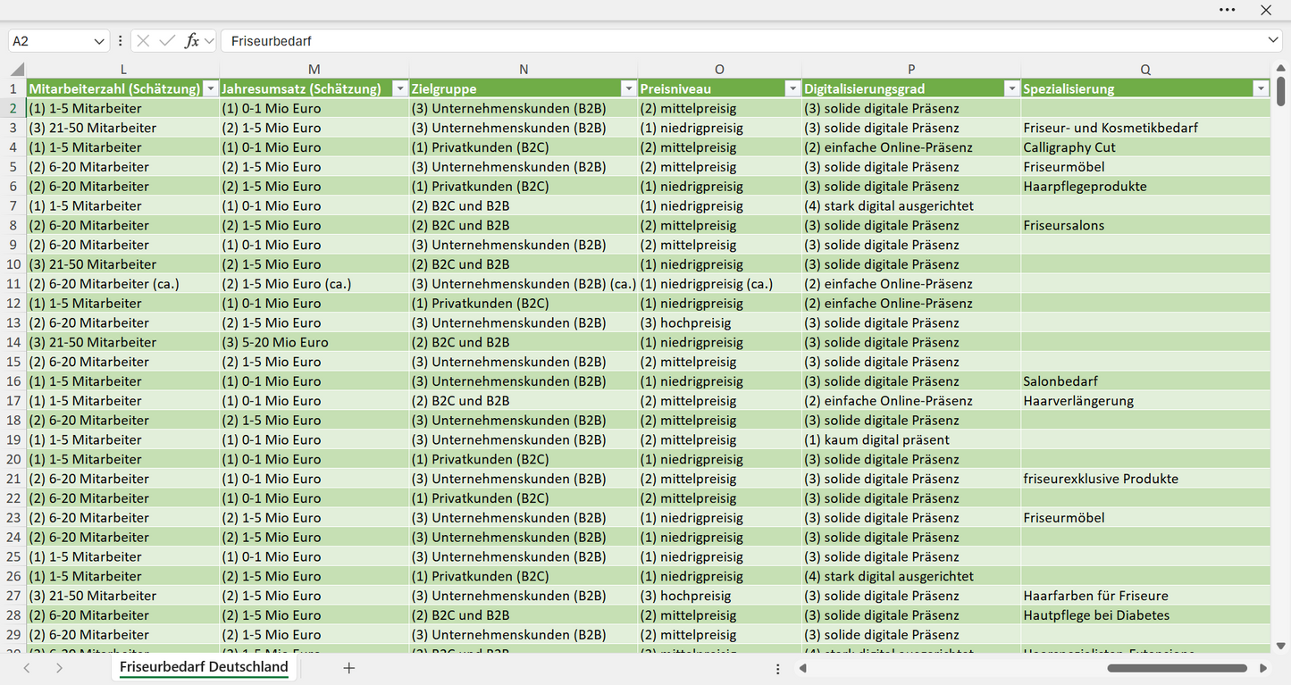Screen dimensions: 1291x685
Task: Open the Insert Function fx icon
Action: tap(191, 41)
